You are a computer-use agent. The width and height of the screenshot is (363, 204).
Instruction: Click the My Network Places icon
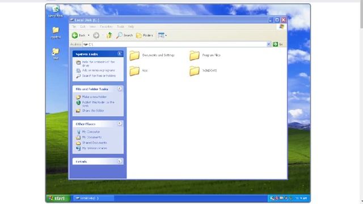click(78, 148)
